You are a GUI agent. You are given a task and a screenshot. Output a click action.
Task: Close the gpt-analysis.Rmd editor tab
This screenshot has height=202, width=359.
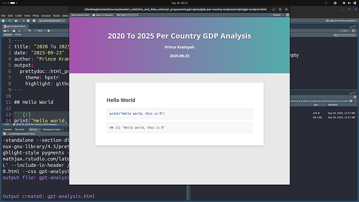point(26,26)
